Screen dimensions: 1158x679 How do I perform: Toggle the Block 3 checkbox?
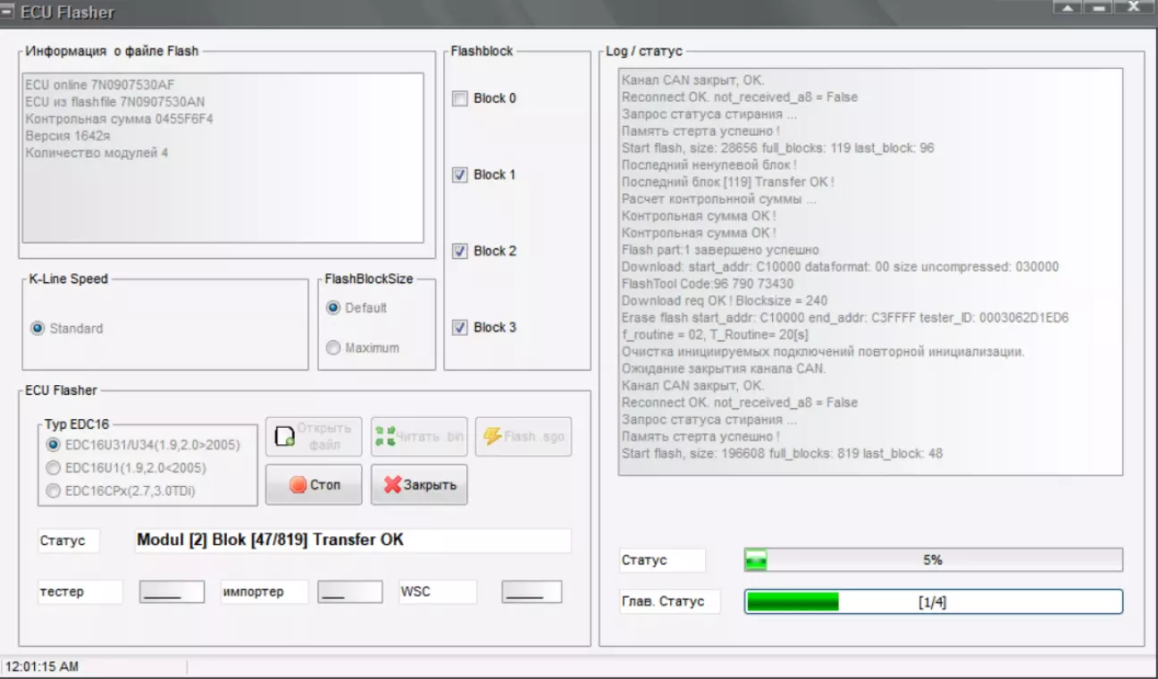[460, 328]
